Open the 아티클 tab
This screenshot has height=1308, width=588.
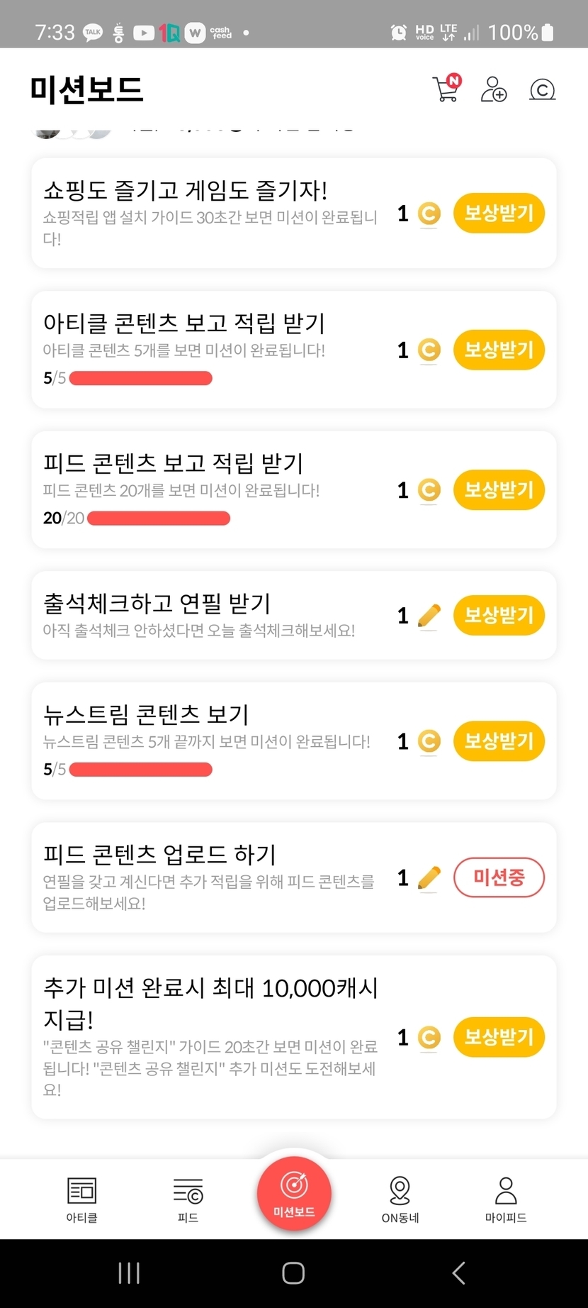(x=81, y=1199)
